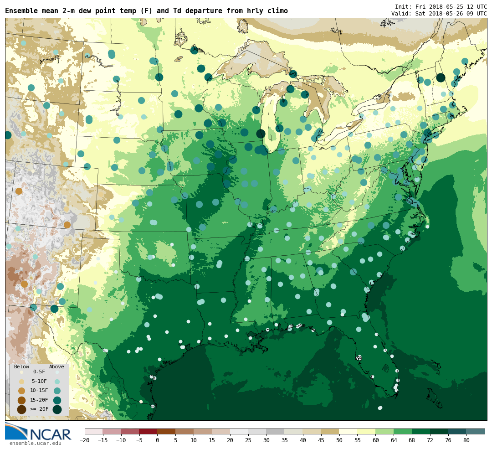
Task: Click the Above 10-15F teal legend circle
Action: (x=57, y=391)
